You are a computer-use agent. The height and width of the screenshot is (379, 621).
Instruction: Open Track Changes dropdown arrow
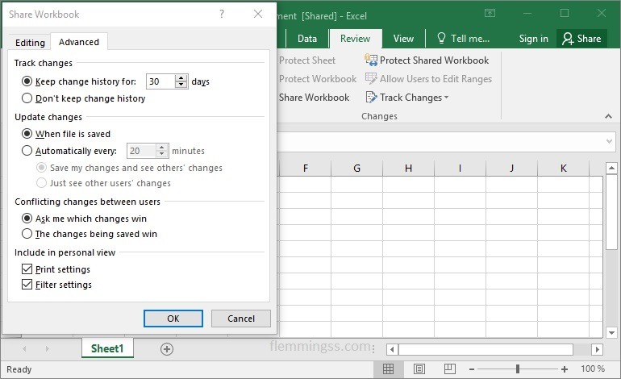tap(446, 98)
